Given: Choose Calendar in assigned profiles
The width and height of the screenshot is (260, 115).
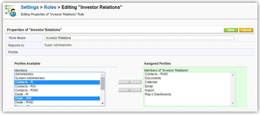Looking at the screenshot, I should coord(151,82).
